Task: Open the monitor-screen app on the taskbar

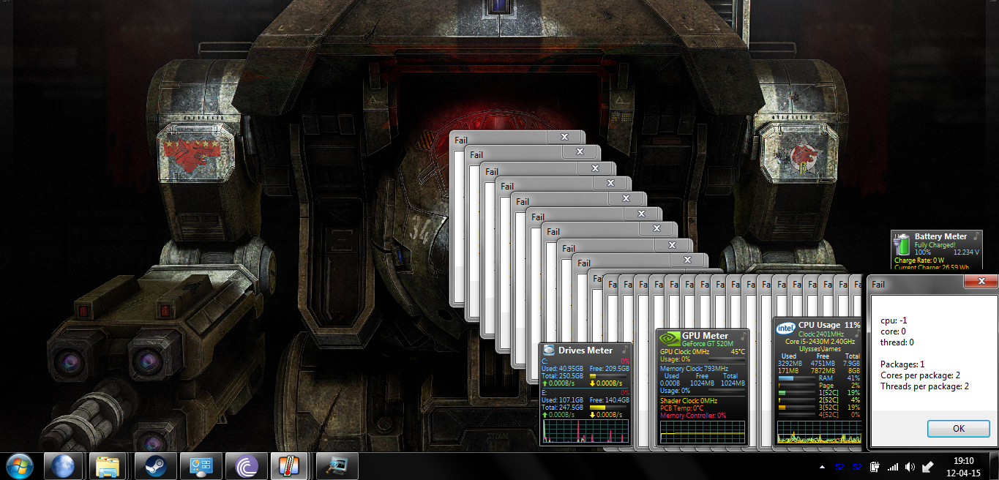Action: pos(337,466)
